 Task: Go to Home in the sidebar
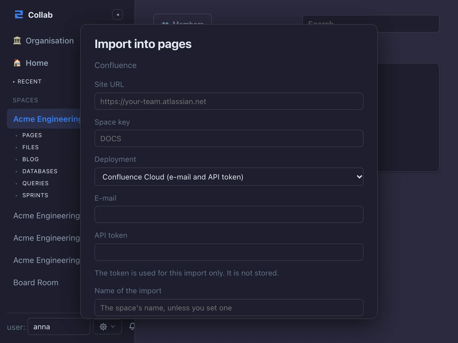[31, 63]
